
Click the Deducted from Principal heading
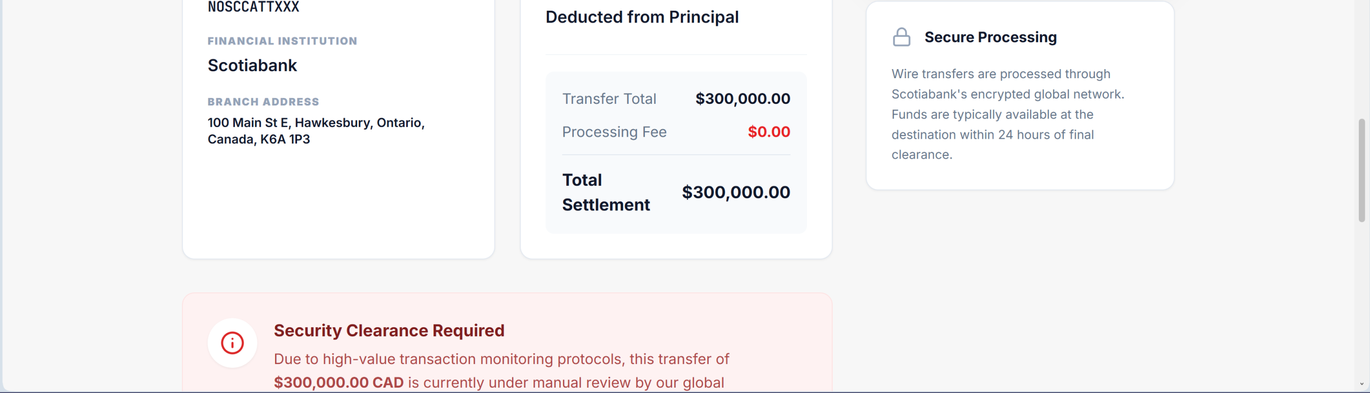pyautogui.click(x=642, y=17)
